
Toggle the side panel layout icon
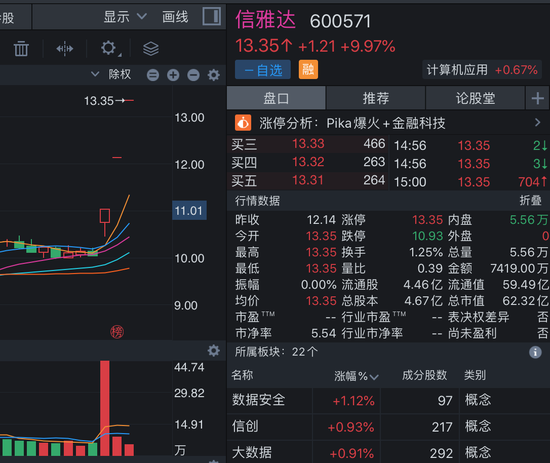[212, 17]
